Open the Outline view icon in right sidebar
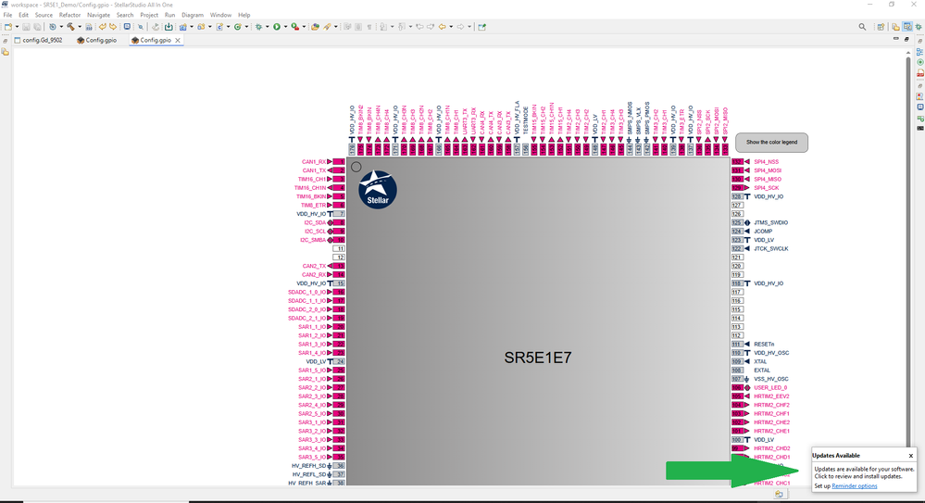Image resolution: width=925 pixels, height=503 pixels. [920, 51]
